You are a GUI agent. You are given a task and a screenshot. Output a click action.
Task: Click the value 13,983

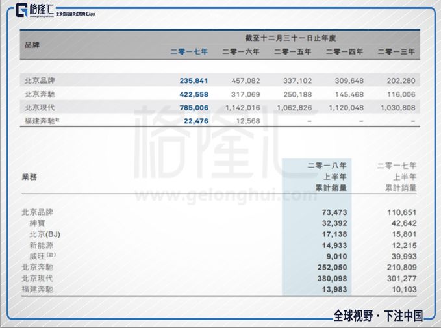pos(334,290)
